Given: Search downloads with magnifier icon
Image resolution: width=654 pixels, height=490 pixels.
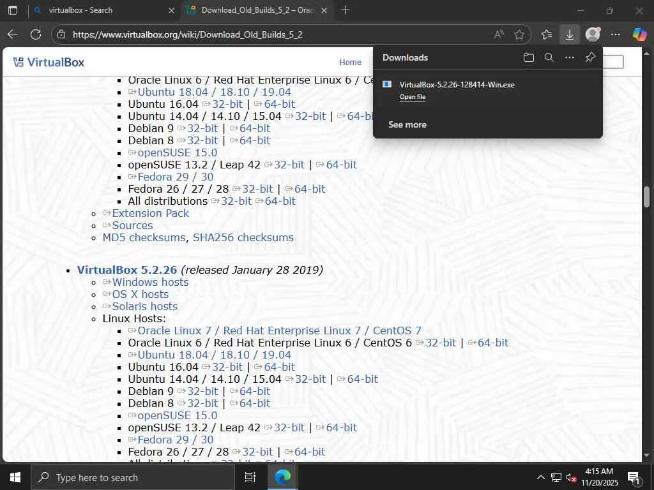Looking at the screenshot, I should tap(549, 57).
